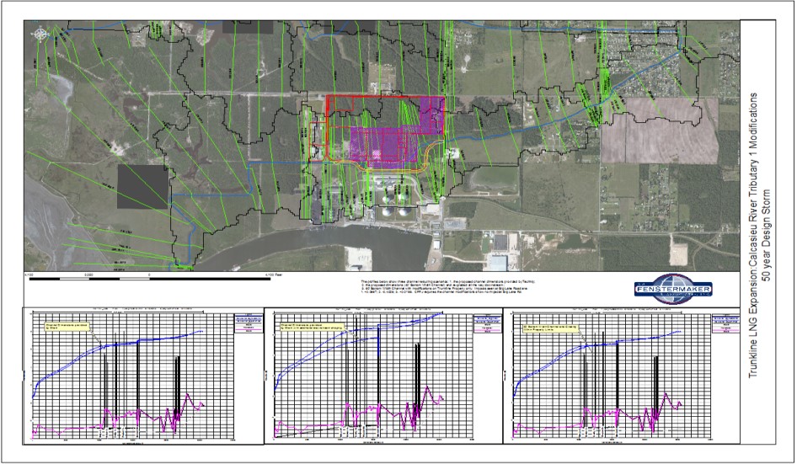Click the '50 year Design Storm' subtitle
The width and height of the screenshot is (797, 464).
click(767, 235)
